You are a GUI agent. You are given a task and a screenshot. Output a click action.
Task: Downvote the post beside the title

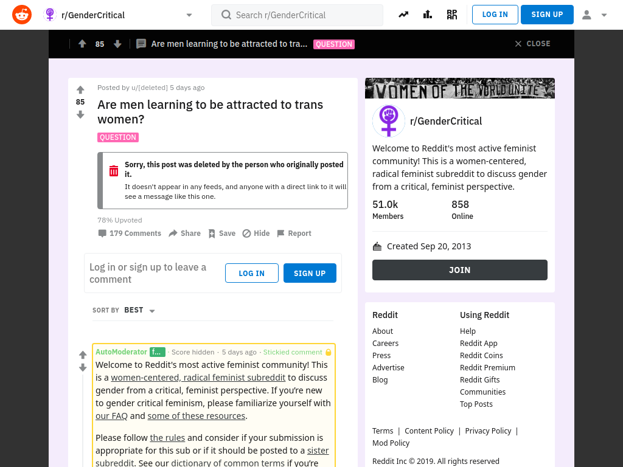click(80, 115)
